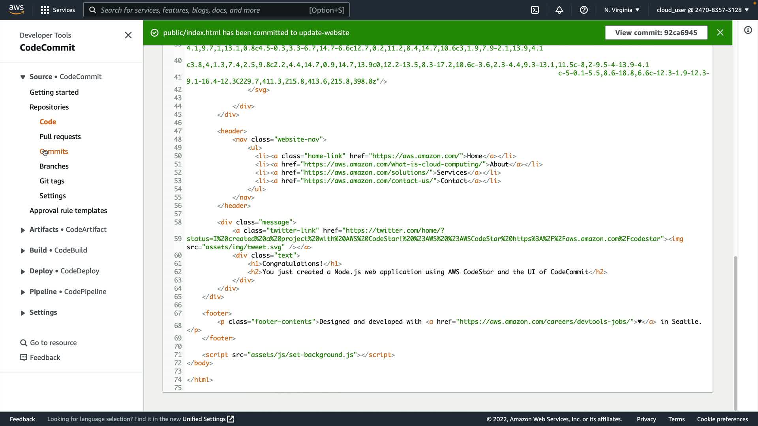Open the Services grid menu

click(58, 10)
